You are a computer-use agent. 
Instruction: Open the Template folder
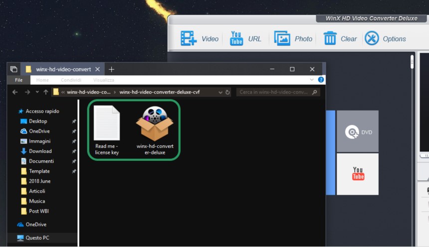click(39, 171)
